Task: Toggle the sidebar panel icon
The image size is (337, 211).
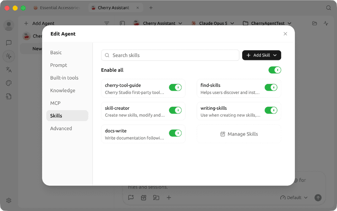Action: [x=122, y=23]
